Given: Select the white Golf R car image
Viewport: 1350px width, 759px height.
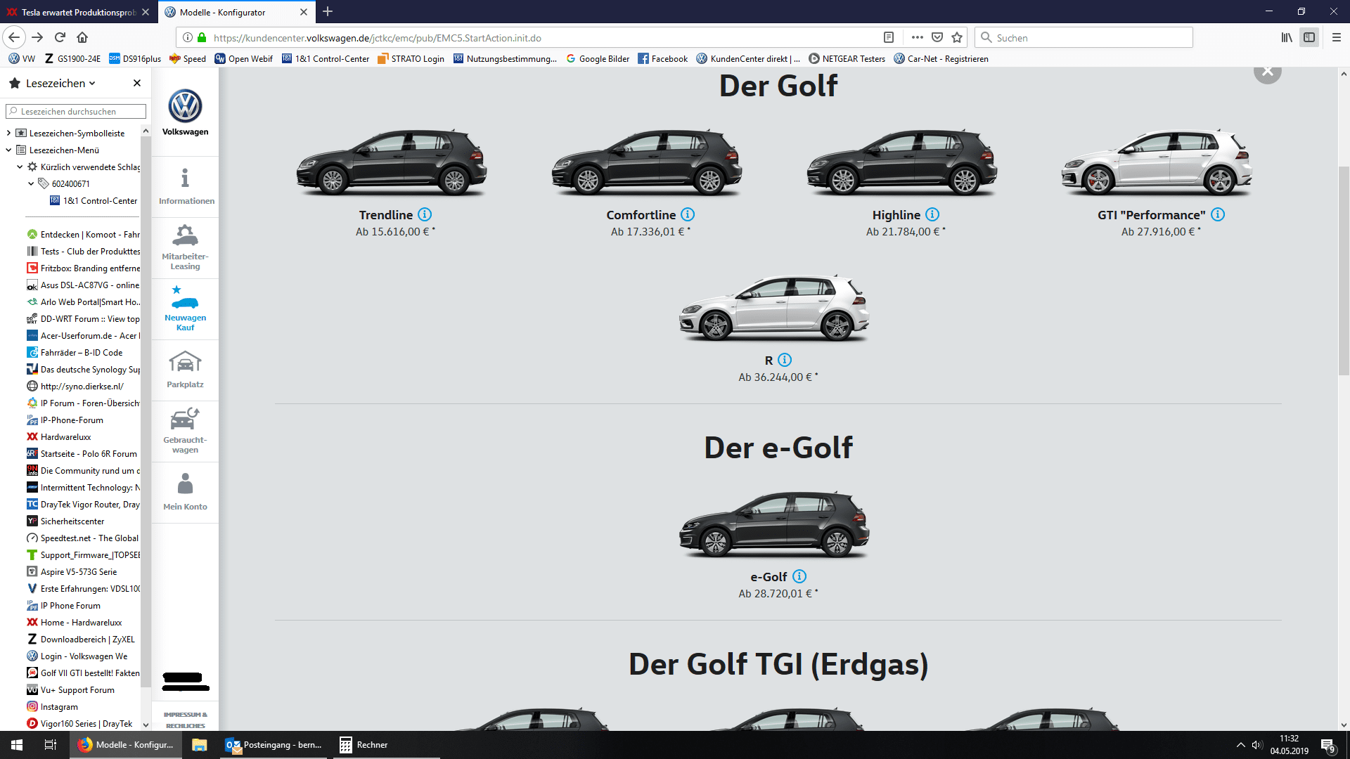Looking at the screenshot, I should point(774,308).
